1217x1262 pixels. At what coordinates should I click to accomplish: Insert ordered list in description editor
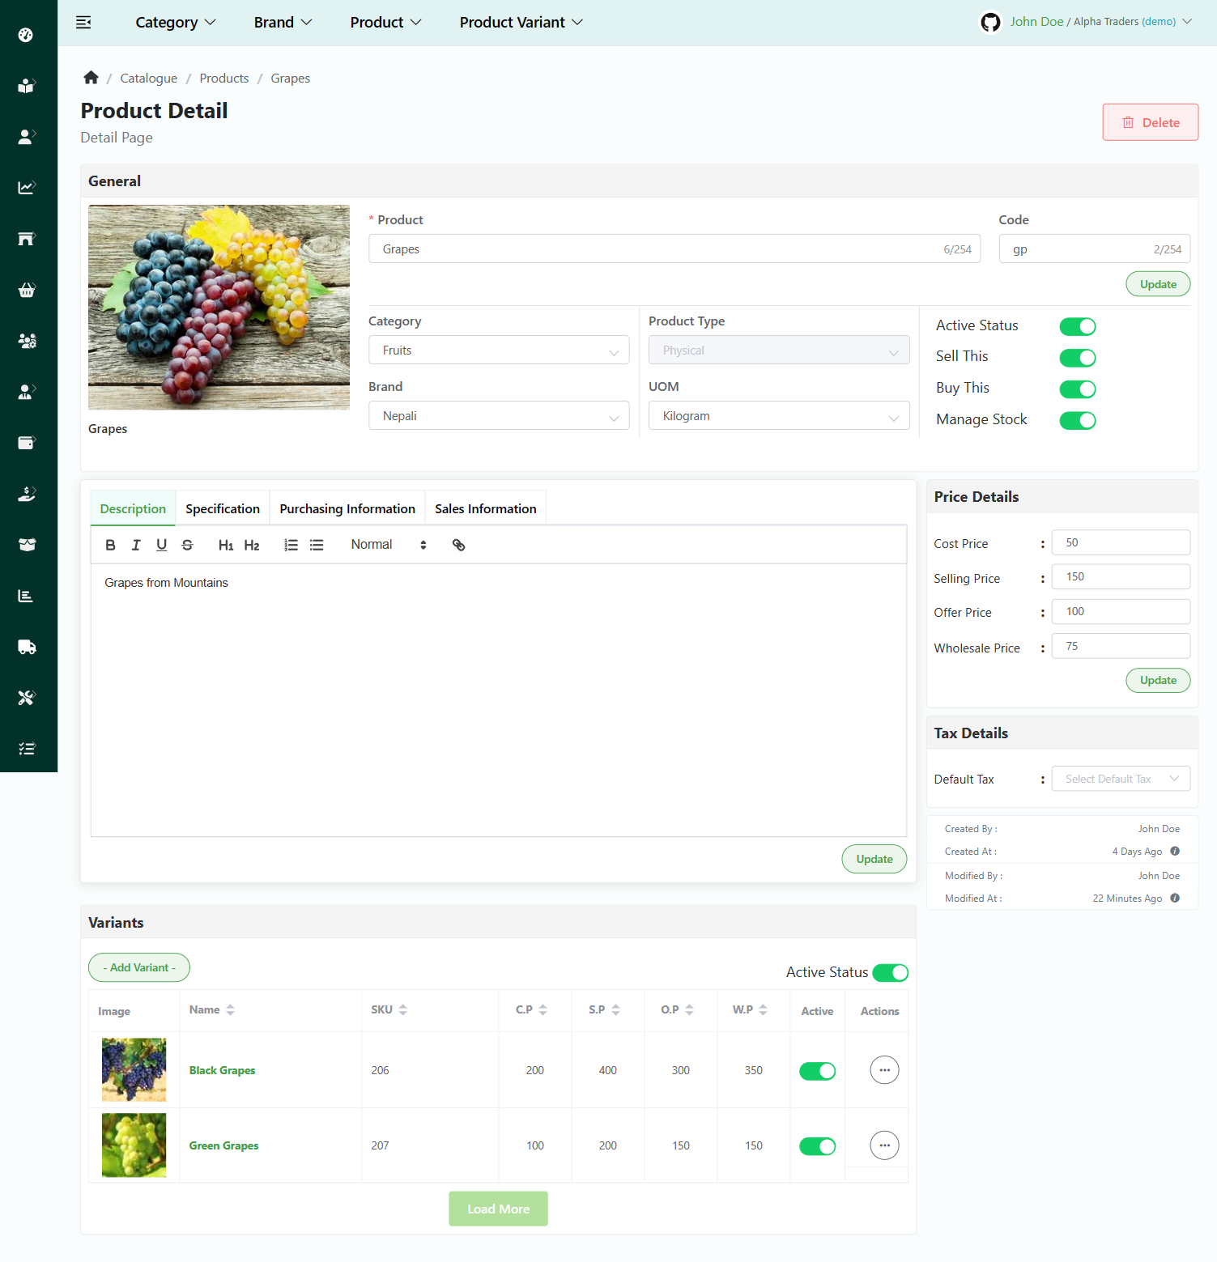click(291, 545)
